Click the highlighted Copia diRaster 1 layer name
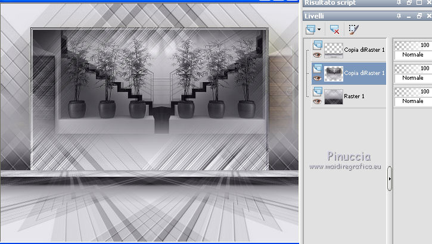The width and height of the screenshot is (432, 244). [364, 73]
